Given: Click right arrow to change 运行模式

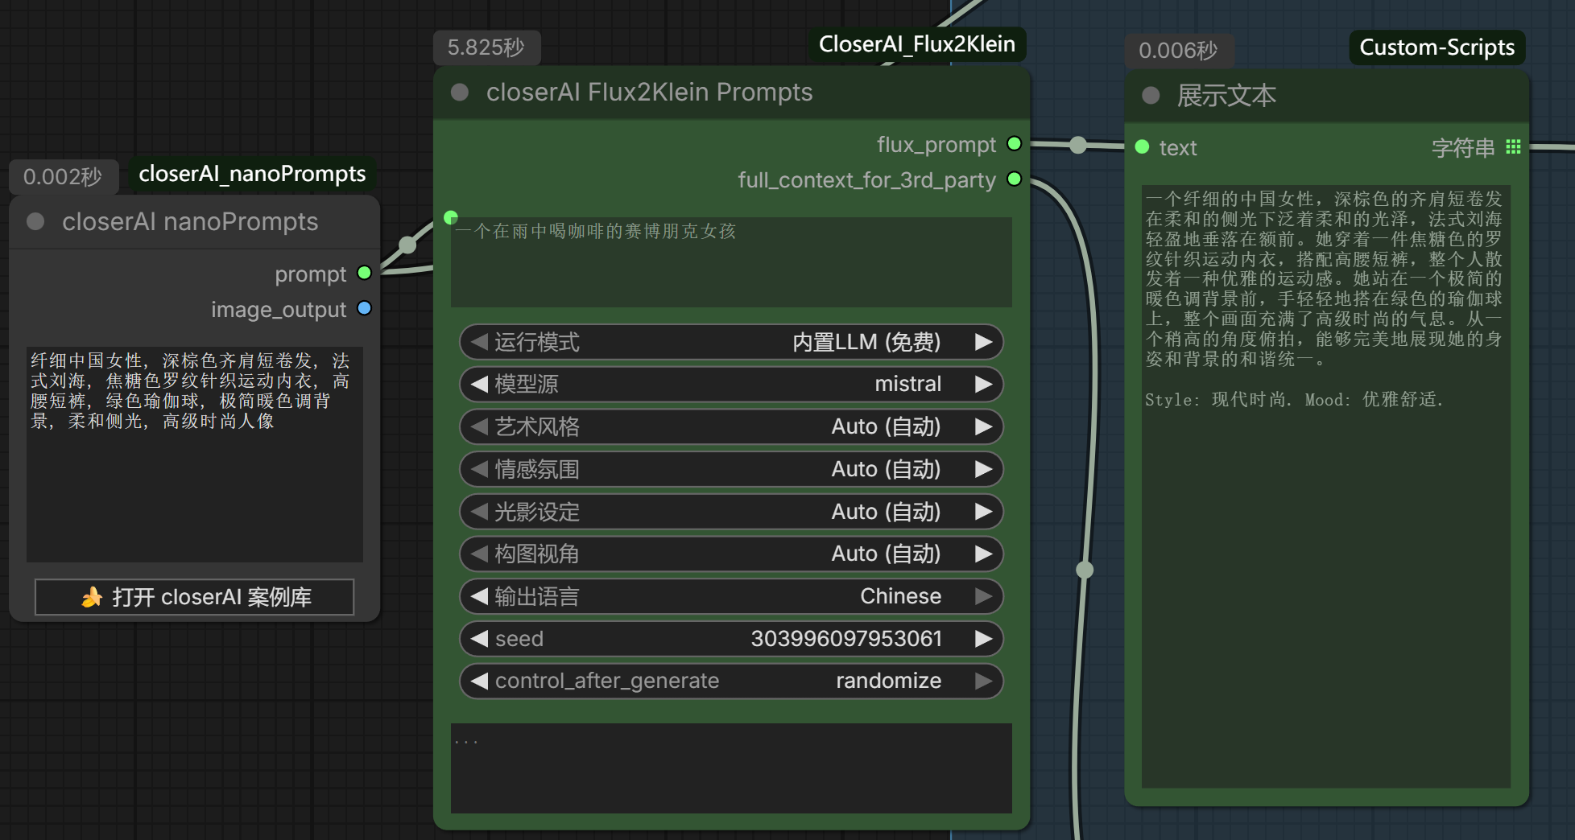Looking at the screenshot, I should click(x=983, y=342).
